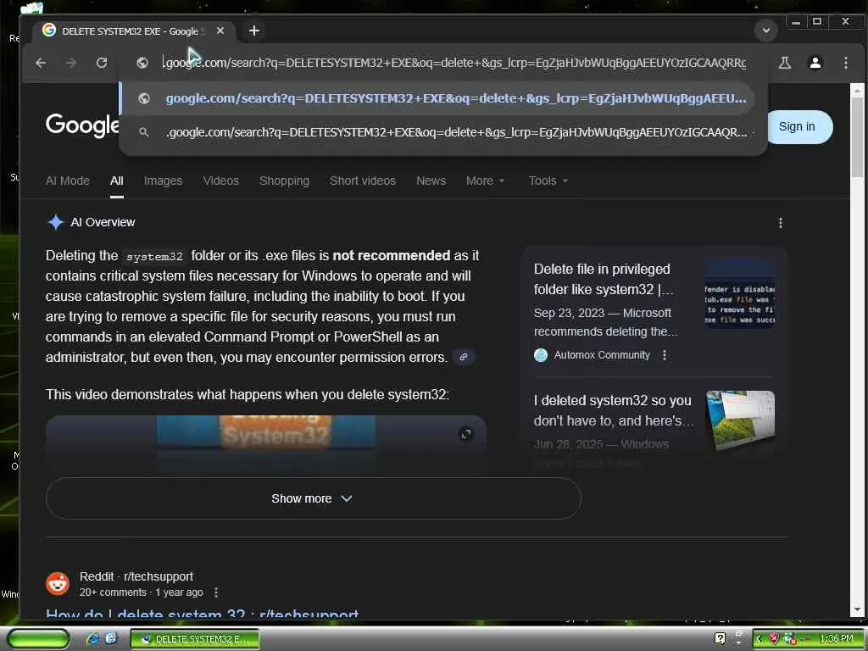Open I deleted system32 source card
This screenshot has height=651, width=868.
(x=614, y=411)
